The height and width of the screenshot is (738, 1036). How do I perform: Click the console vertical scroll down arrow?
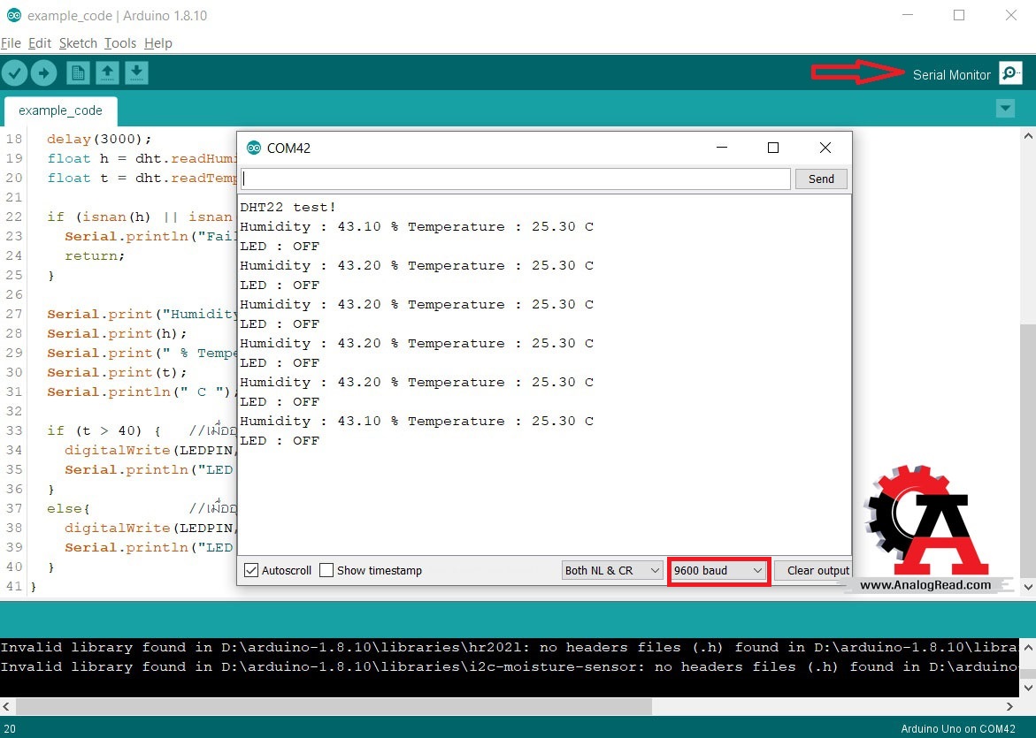tap(1027, 688)
